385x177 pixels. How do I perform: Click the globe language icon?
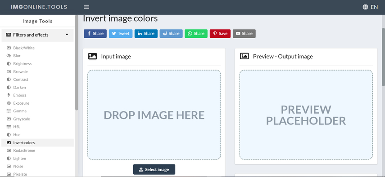tap(365, 7)
